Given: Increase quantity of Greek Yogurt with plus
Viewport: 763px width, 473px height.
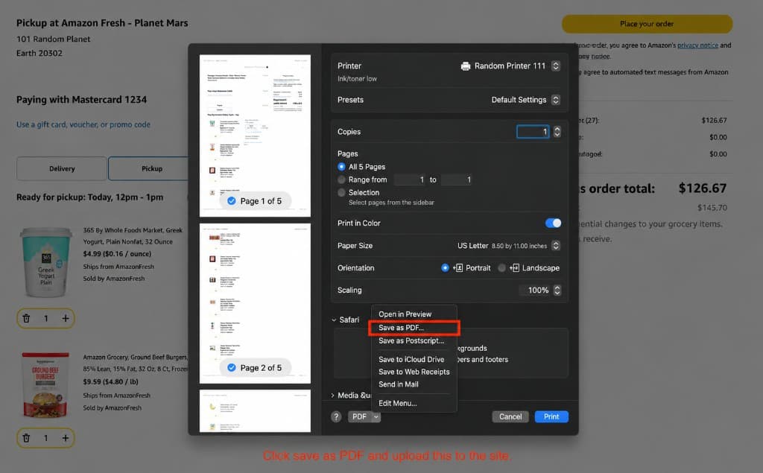Looking at the screenshot, I should click(x=66, y=318).
